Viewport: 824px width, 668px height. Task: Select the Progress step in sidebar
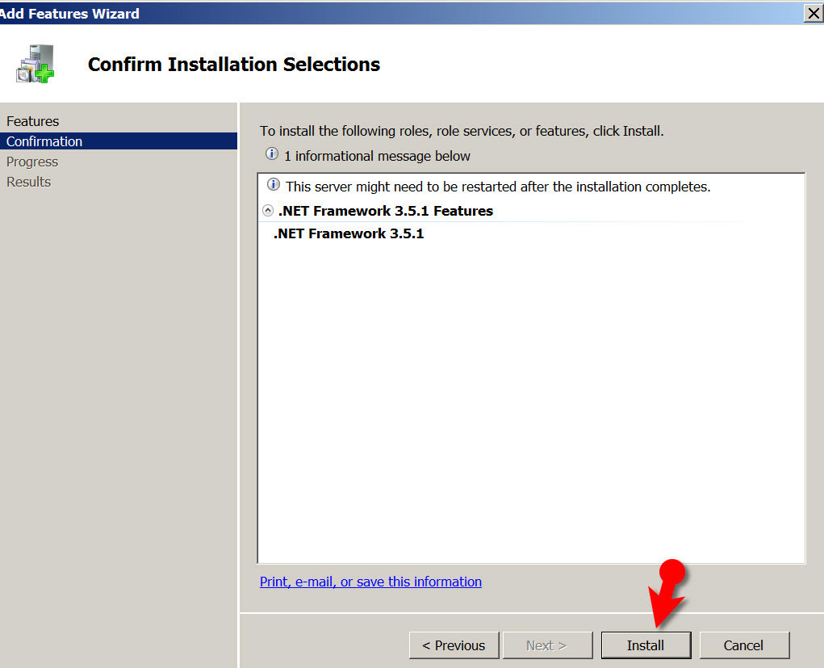pyautogui.click(x=32, y=162)
